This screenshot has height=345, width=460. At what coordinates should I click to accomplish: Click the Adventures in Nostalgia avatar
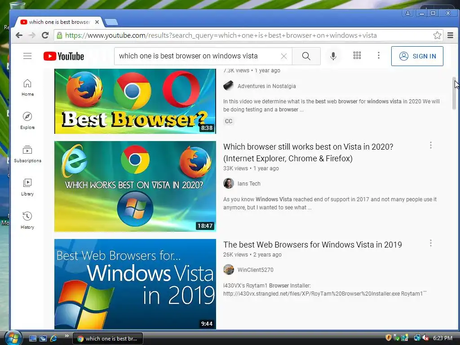coord(229,86)
